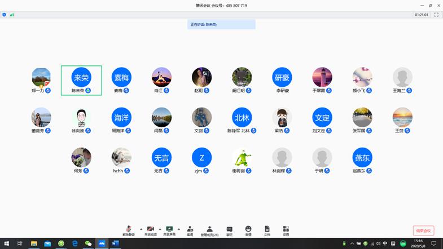Viewport: 443px width, 249px height.
Task: Click the red 结束会议 button
Action: click(423, 230)
